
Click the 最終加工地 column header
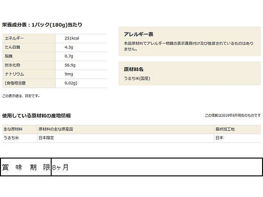click(x=225, y=129)
